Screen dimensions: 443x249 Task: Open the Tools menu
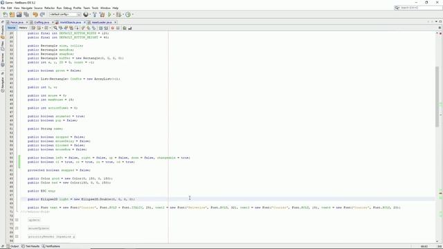point(96,8)
